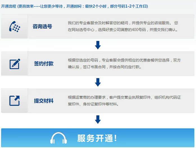Click the headphones icon in the blue banner
Screen dimensions: 196x148
(58, 138)
